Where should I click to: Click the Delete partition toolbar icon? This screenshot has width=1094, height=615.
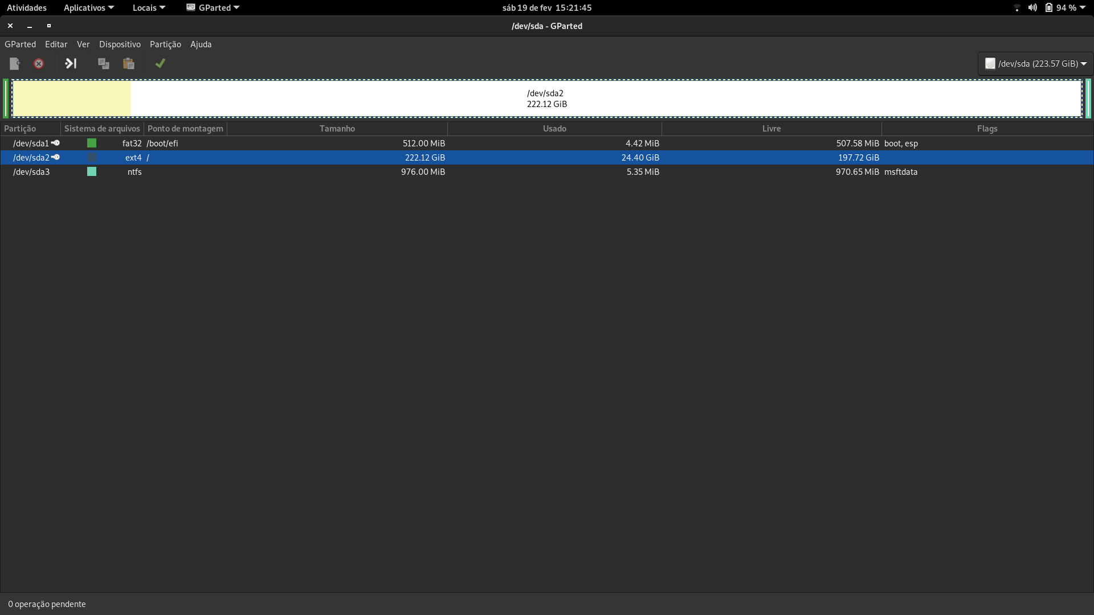39,64
